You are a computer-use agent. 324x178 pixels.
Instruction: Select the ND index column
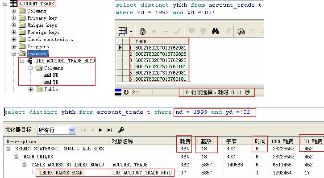(x=55, y=75)
